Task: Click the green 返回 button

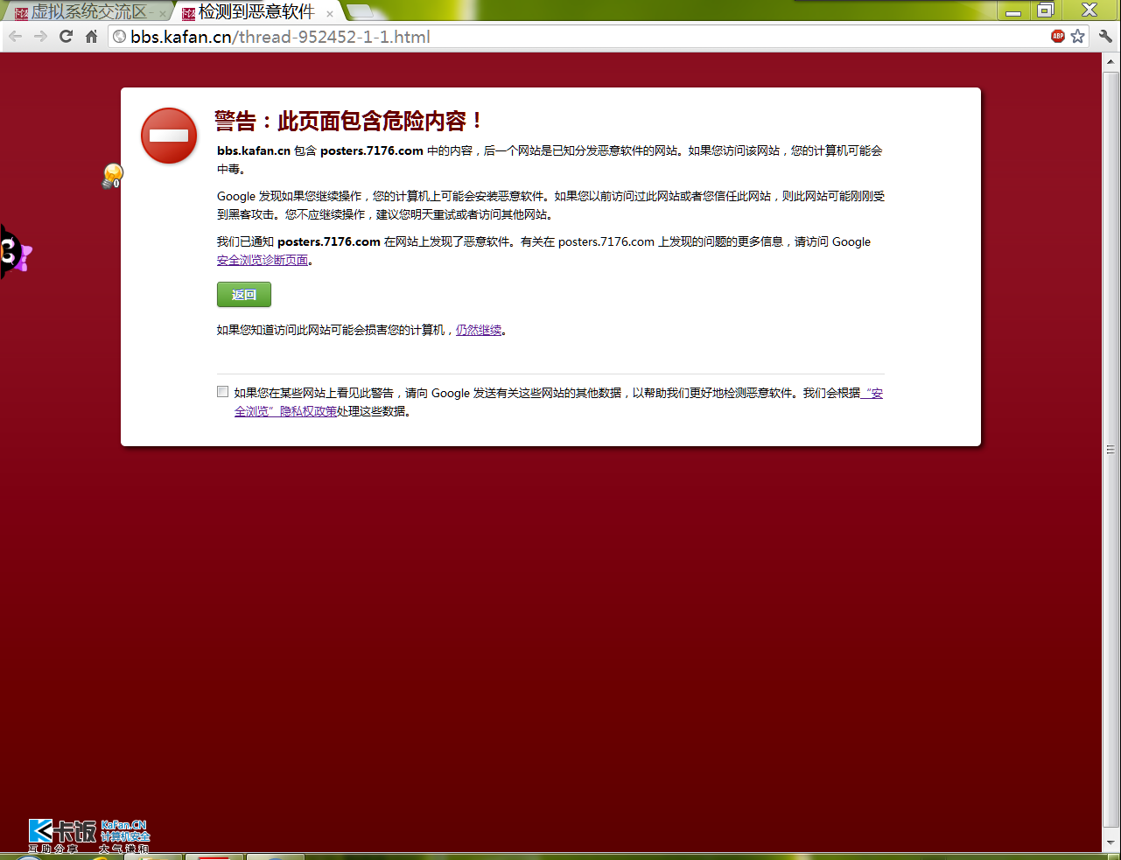Action: tap(244, 295)
